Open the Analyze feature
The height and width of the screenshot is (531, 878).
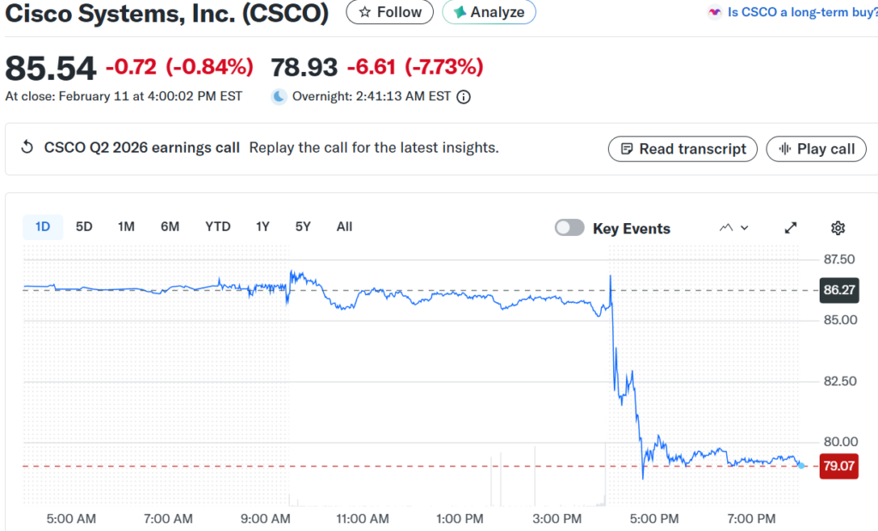click(x=489, y=12)
